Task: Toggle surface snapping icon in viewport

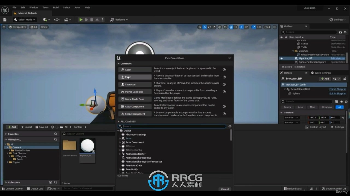Action: (225, 27)
